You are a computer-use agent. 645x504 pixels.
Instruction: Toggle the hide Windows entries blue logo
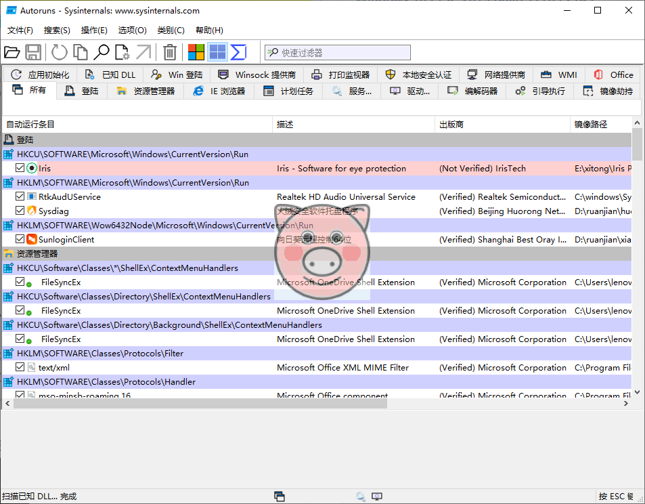[217, 52]
